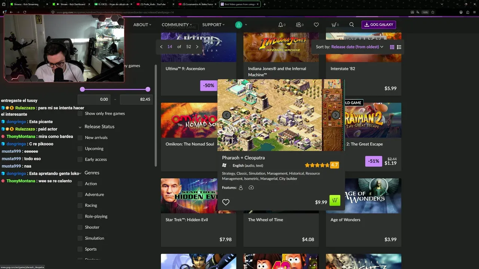This screenshot has height=269, width=479.
Task: Add Pharaoh + Cleopatra to cart
Action: pos(335,201)
